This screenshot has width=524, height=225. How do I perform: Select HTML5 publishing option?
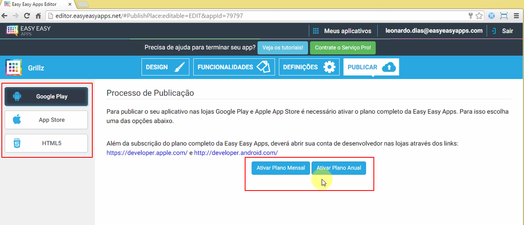click(46, 143)
